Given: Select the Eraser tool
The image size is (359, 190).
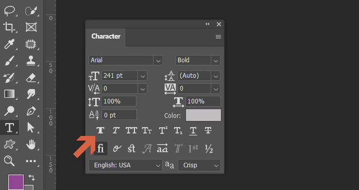Looking at the screenshot, I should 31,78.
